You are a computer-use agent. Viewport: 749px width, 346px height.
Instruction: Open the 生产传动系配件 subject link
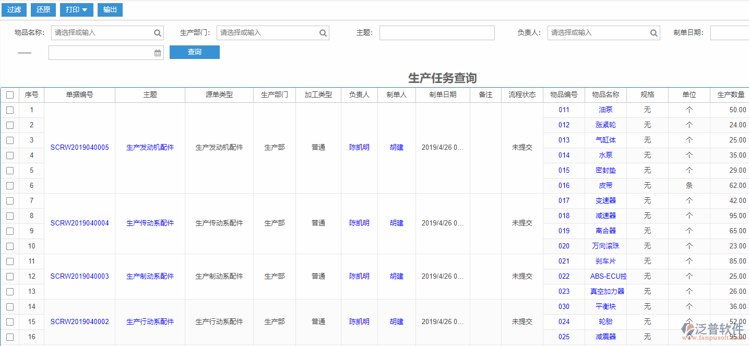150,223
